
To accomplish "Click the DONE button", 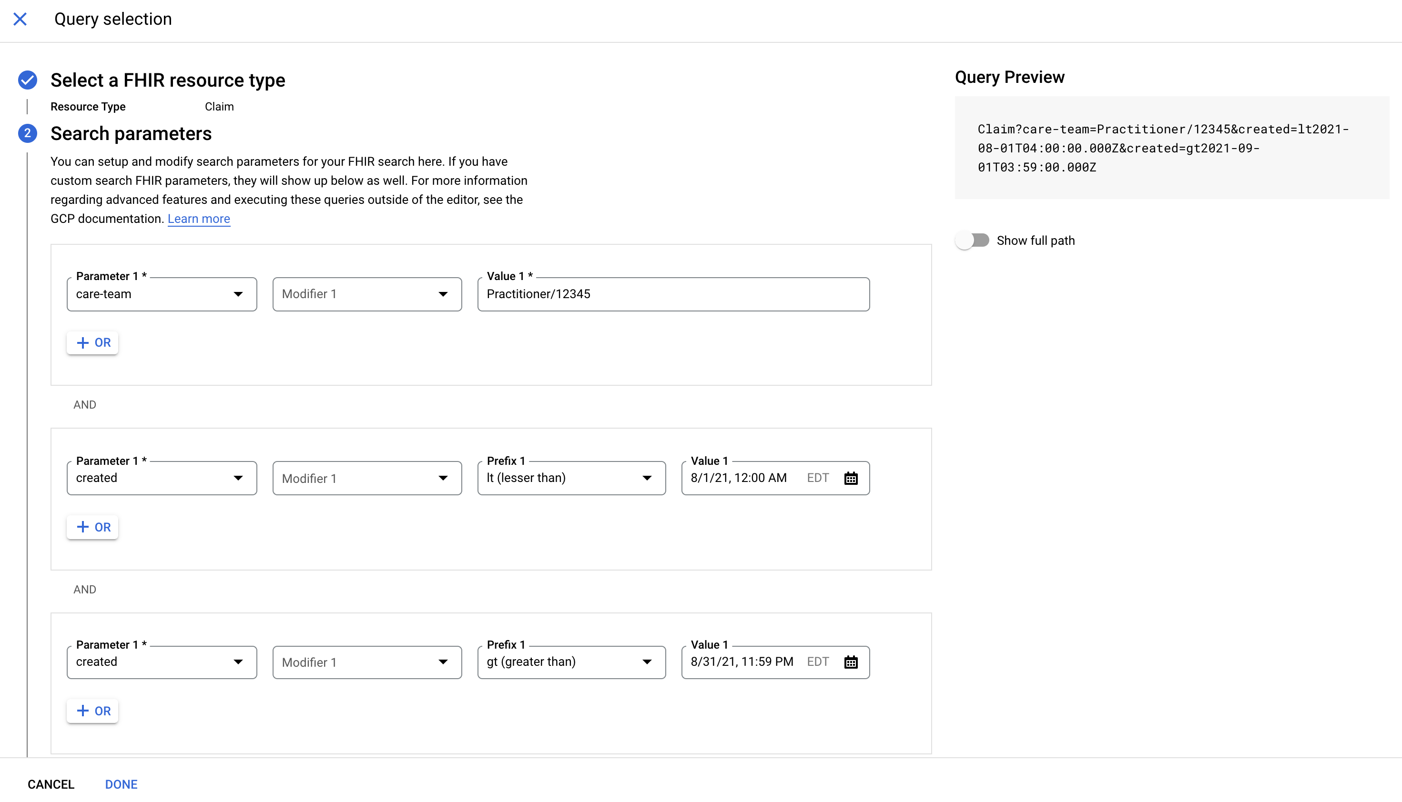I will pyautogui.click(x=122, y=784).
